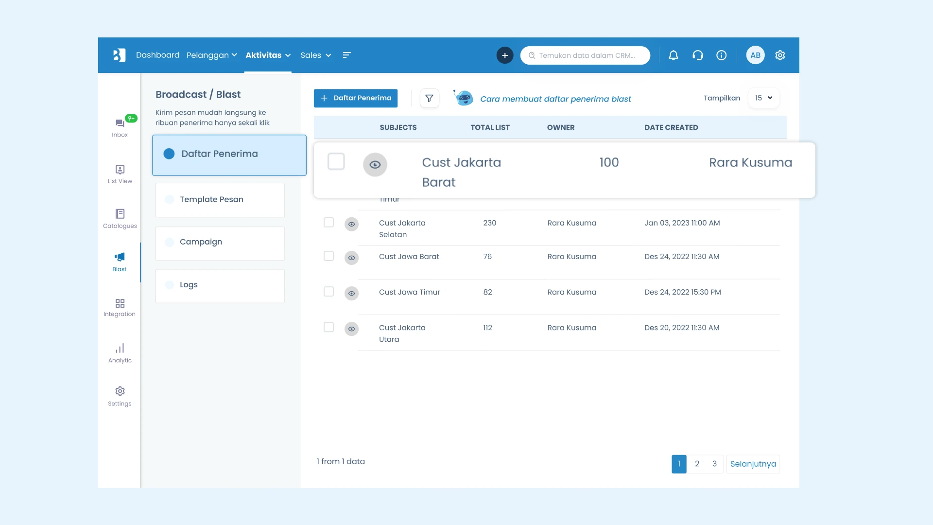Select Daftar Penerima menu item
This screenshot has width=933, height=525.
pos(229,155)
